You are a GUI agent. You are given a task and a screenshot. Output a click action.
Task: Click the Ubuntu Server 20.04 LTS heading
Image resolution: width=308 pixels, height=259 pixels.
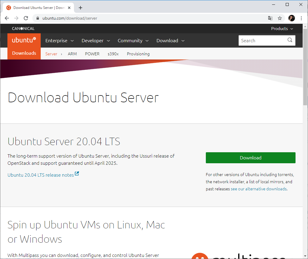pyautogui.click(x=64, y=142)
